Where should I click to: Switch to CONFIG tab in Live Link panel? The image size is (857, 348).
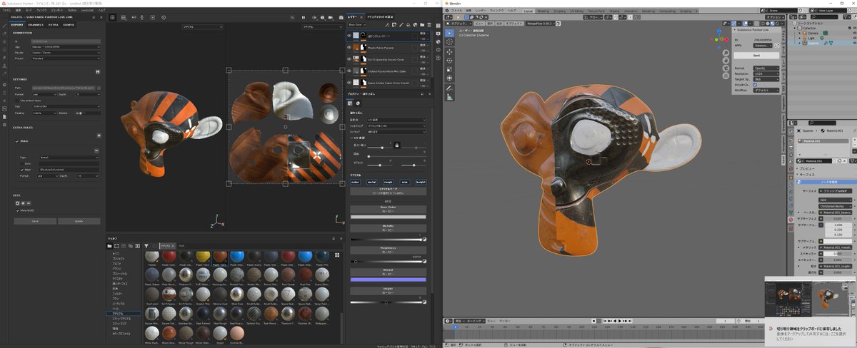(69, 24)
